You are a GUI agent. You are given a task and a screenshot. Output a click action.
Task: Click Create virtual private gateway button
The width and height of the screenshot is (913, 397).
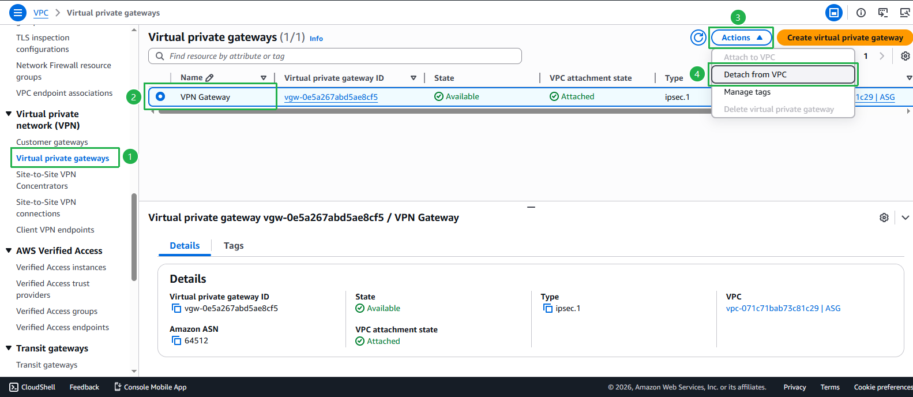click(845, 38)
